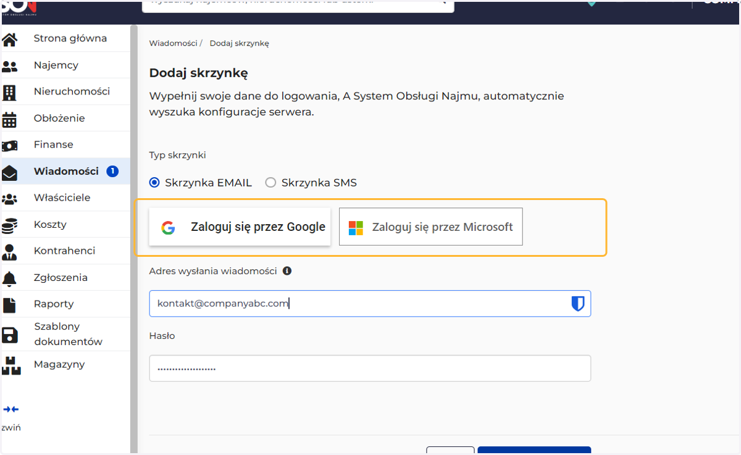Click the Raporty document icon

click(x=9, y=305)
